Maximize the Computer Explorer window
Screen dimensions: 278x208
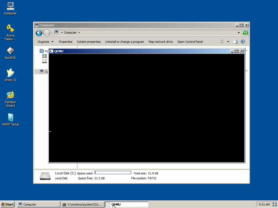[241, 25]
